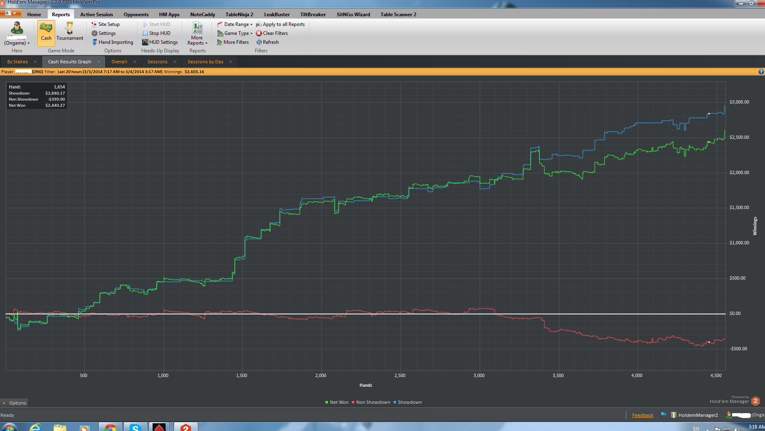Open the Windows Start button
The image size is (765, 431).
tap(9, 427)
